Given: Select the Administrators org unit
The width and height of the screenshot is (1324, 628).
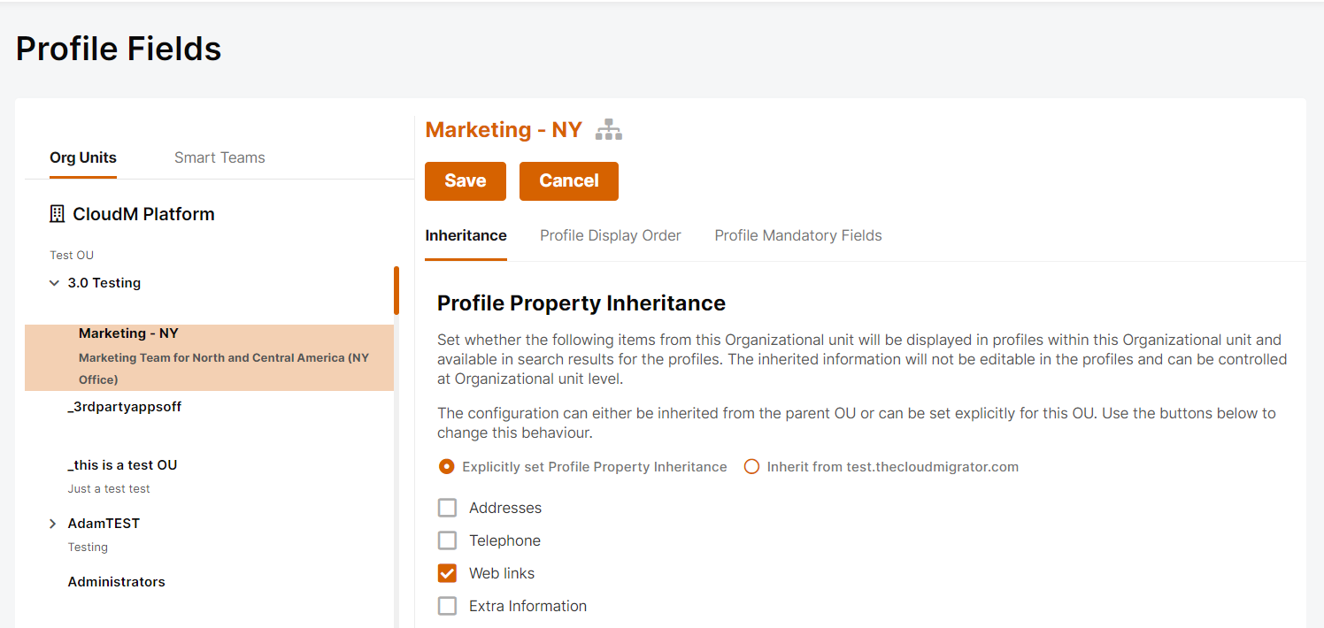Looking at the screenshot, I should point(117,582).
